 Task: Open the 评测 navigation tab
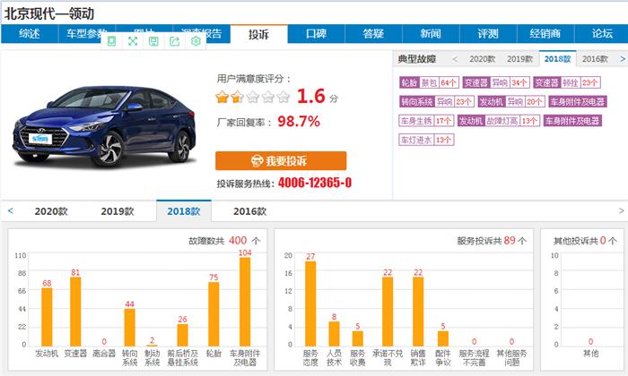coord(488,33)
